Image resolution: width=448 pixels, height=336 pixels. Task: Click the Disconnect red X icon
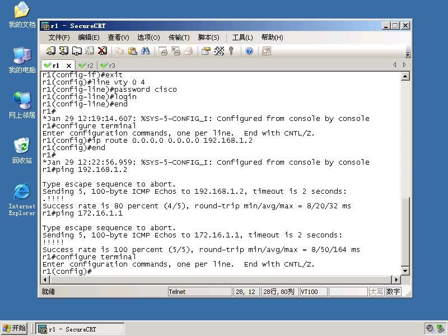[102, 51]
